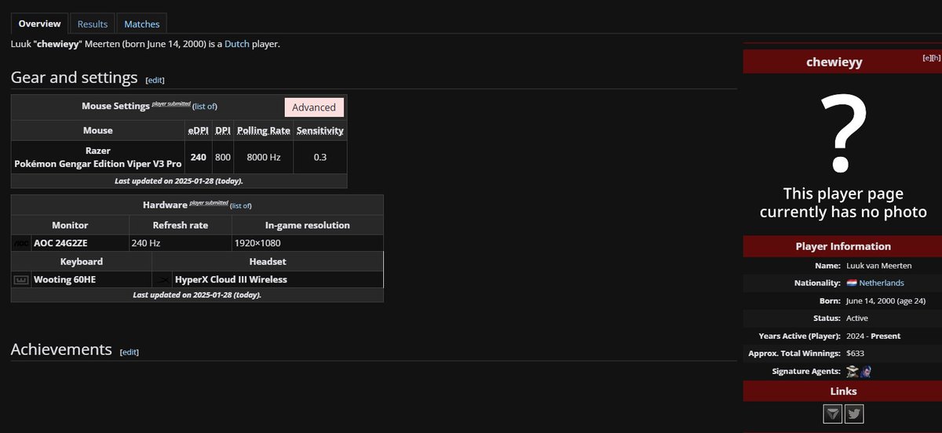Click the DPI column header

tap(223, 130)
